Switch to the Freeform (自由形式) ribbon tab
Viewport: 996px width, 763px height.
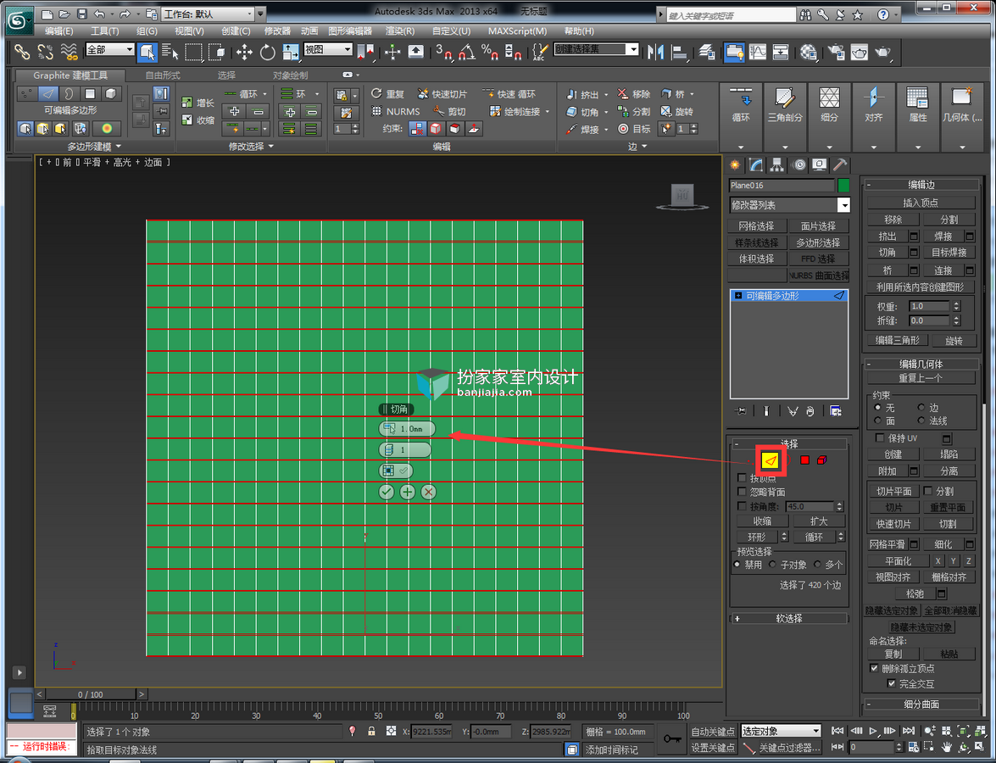tap(163, 75)
